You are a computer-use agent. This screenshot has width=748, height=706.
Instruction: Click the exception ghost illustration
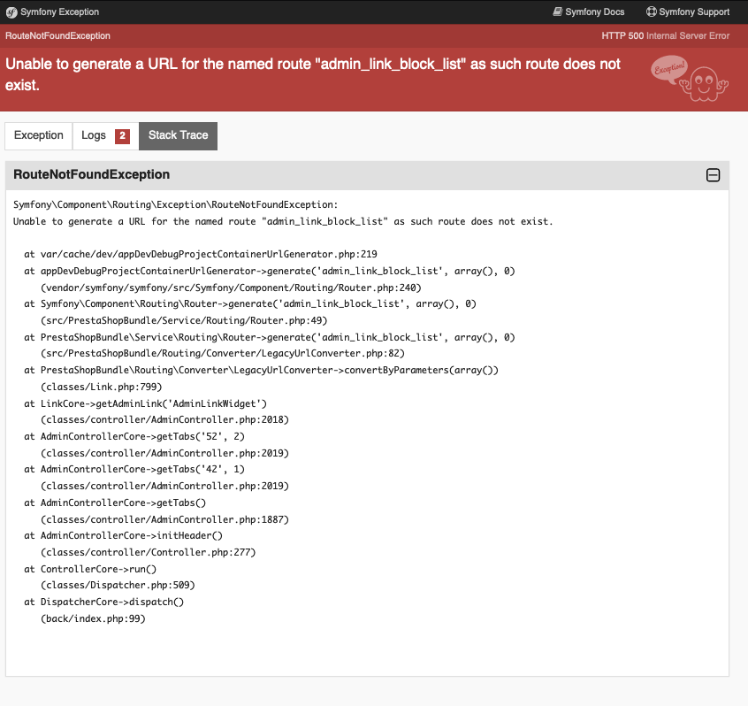click(x=690, y=78)
